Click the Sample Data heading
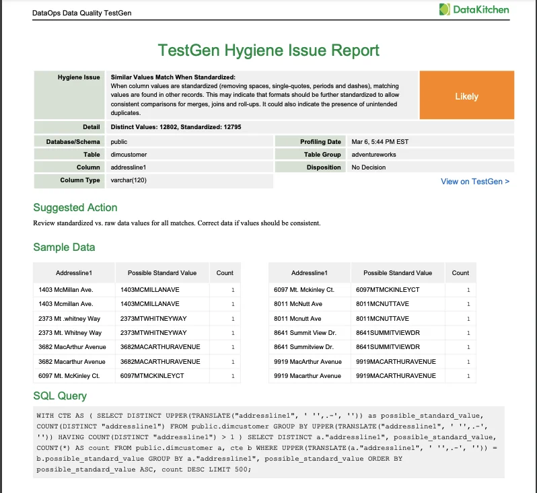Screen dimensions: 537x493 point(64,248)
